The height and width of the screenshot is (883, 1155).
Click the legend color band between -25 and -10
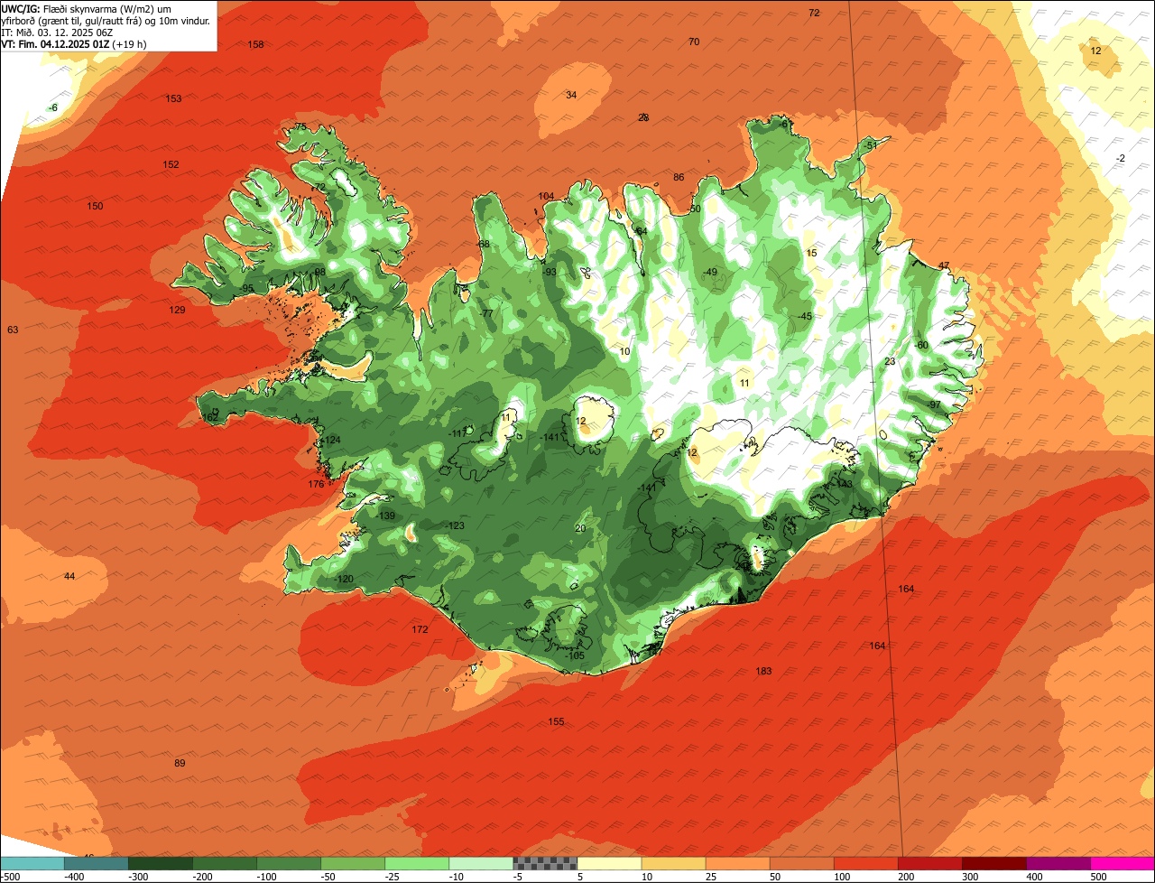point(417,863)
